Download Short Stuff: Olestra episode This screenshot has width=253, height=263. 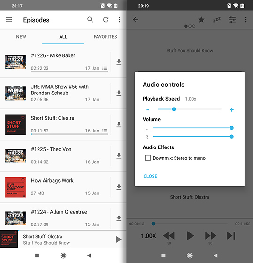(x=119, y=124)
